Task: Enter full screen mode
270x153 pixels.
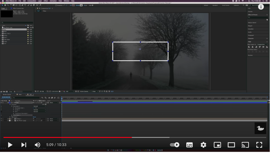Action: [x=259, y=145]
